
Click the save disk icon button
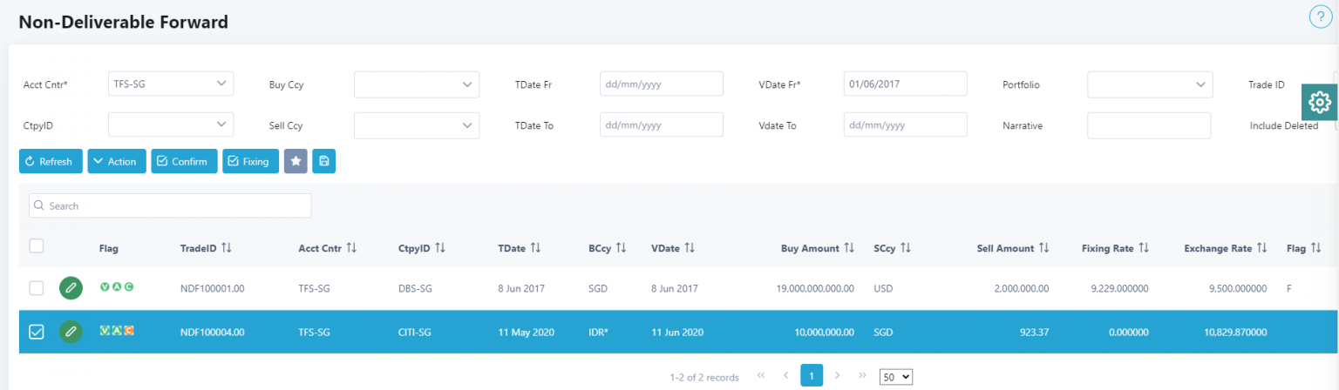(323, 161)
